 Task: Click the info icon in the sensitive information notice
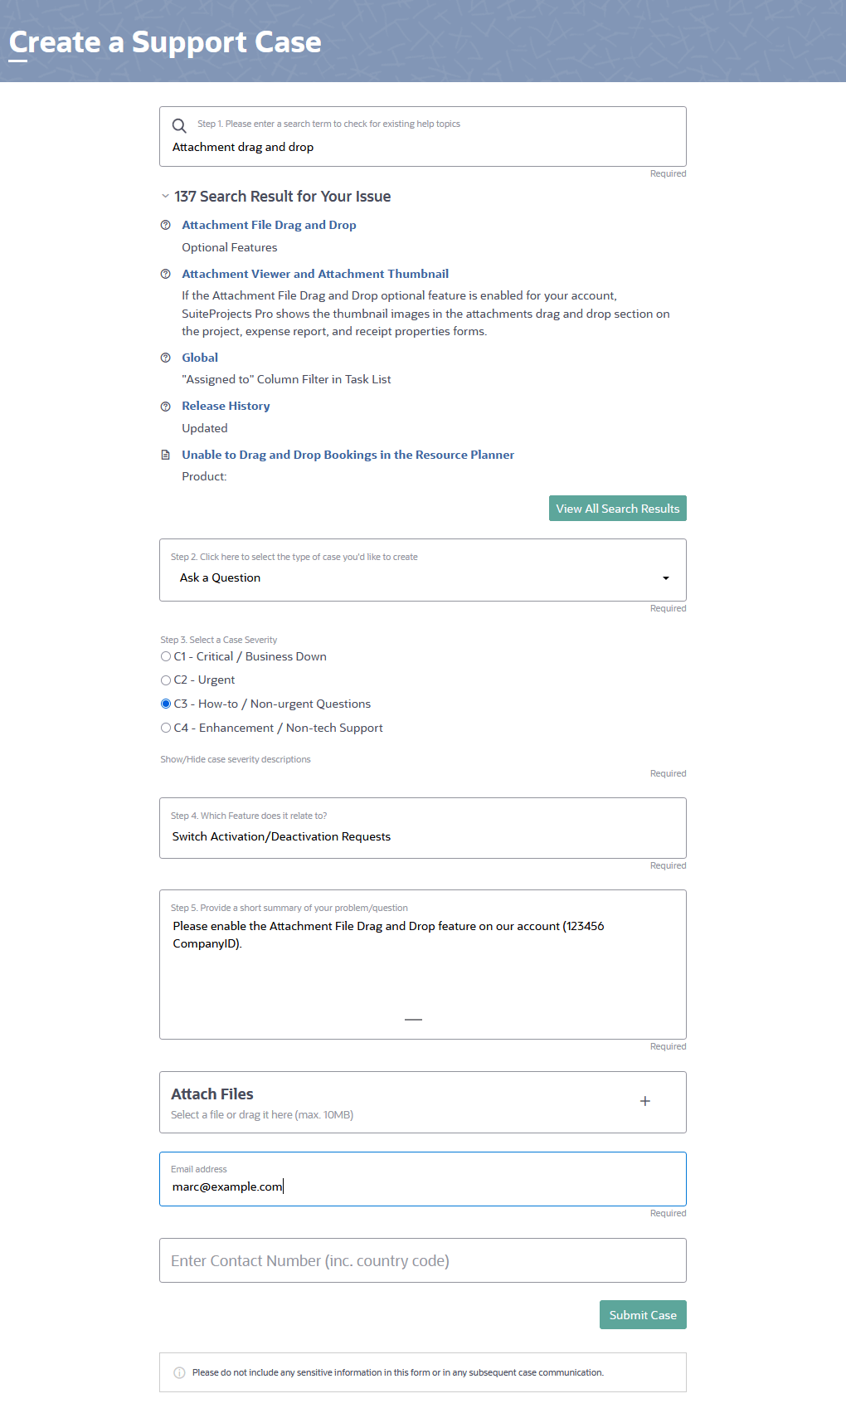coord(179,1372)
